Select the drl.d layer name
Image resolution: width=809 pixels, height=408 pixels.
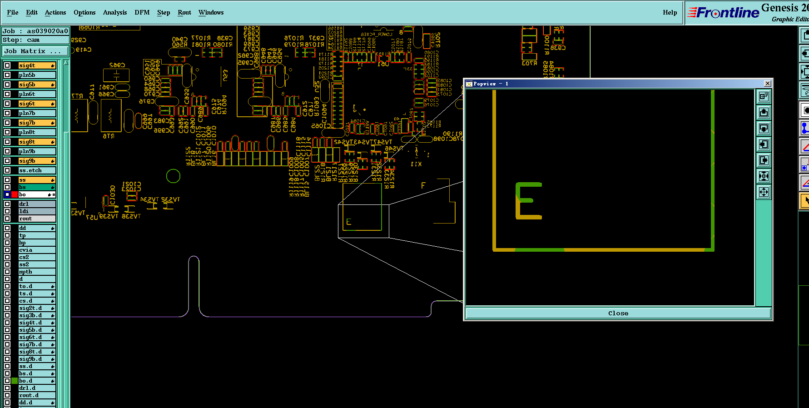coord(37,388)
